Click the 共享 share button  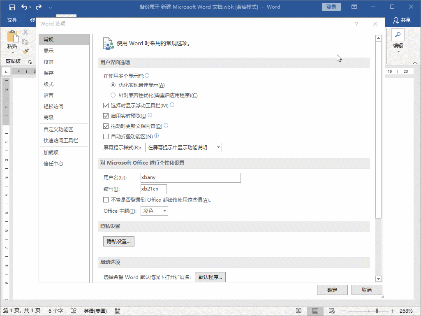[402, 20]
